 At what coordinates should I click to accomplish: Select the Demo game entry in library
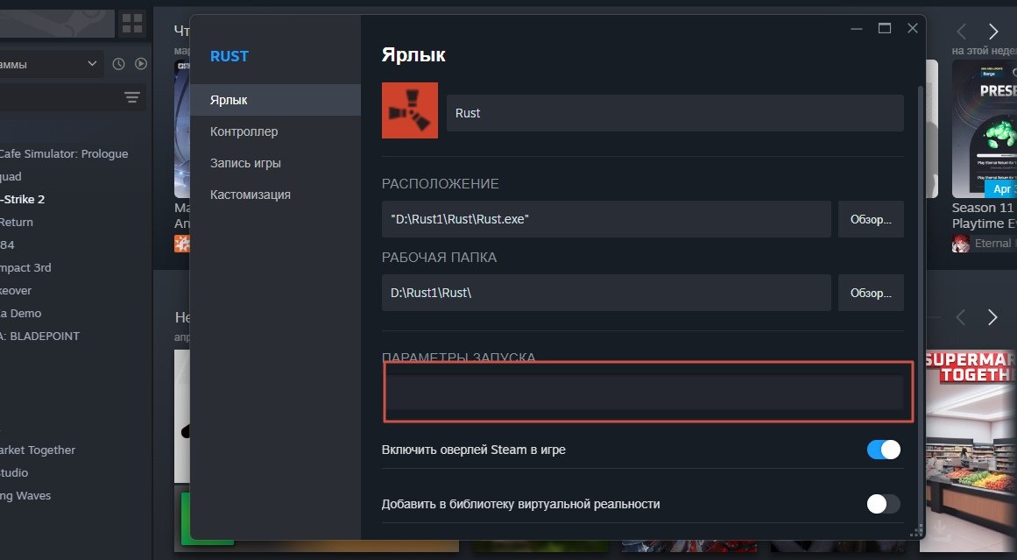(x=21, y=314)
